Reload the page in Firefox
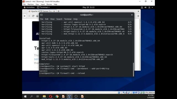The width and height of the screenshot is (177, 99). point(33,16)
